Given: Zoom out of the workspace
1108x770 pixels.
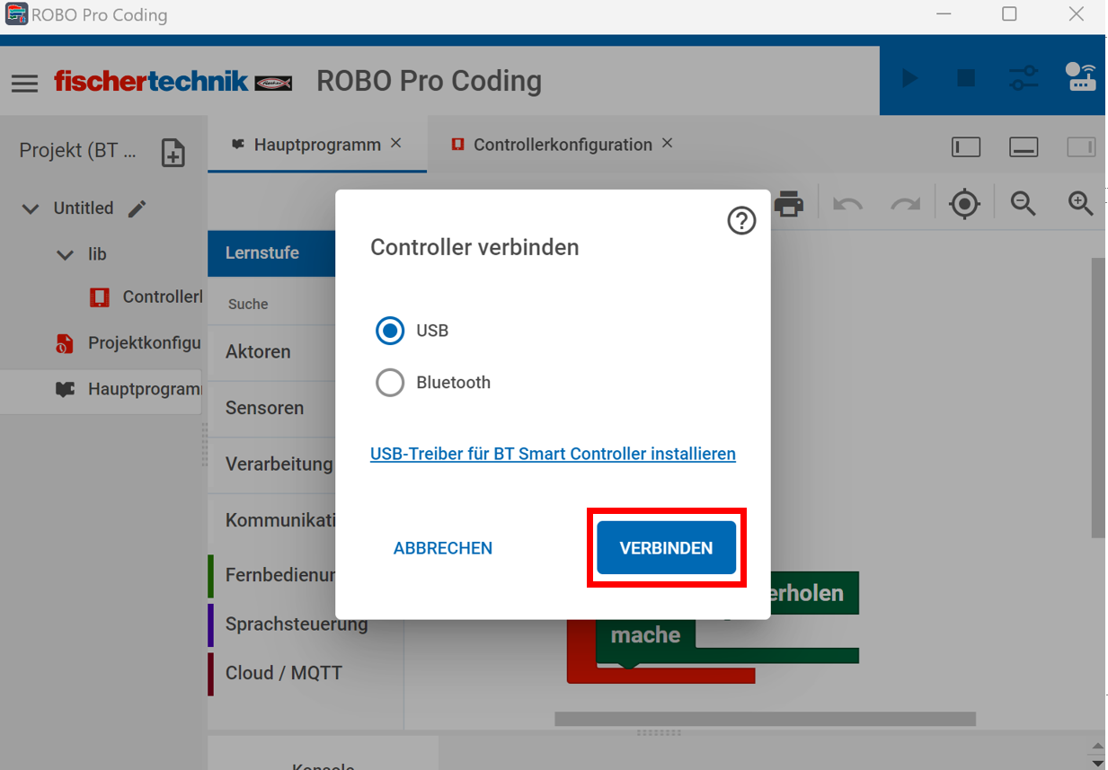Looking at the screenshot, I should click(1023, 203).
